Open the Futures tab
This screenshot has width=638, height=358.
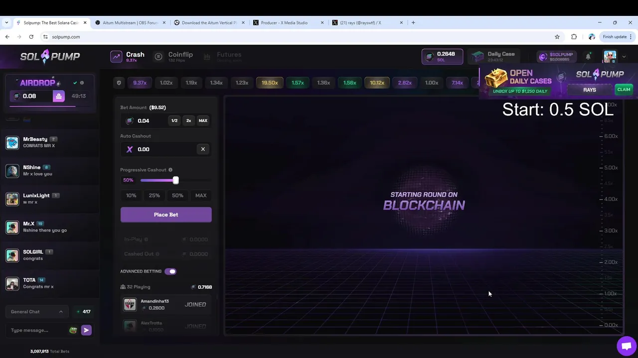222,57
